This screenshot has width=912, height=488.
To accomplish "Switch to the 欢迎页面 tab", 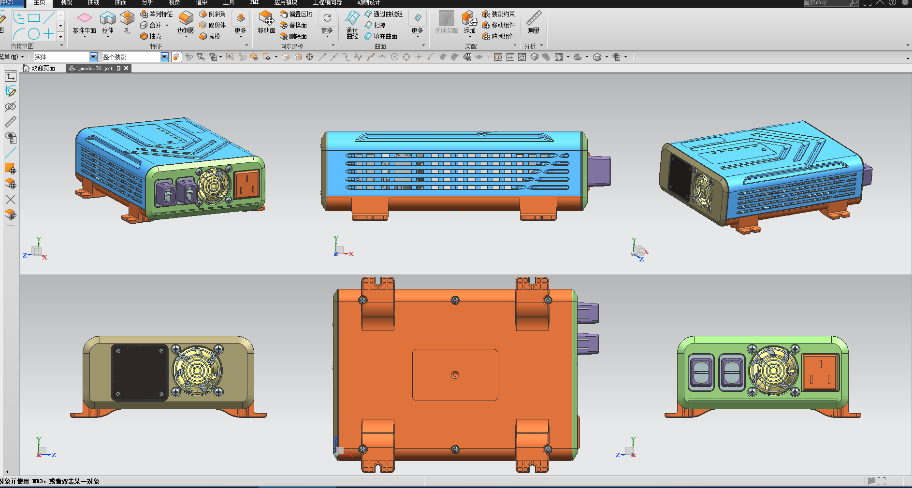I will (x=43, y=68).
